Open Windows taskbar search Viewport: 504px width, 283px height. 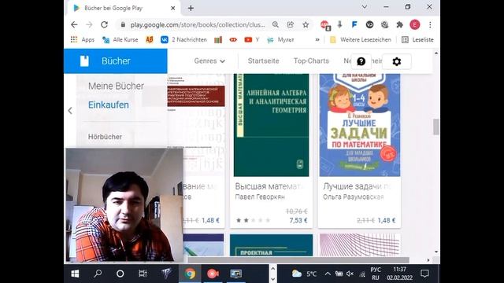point(98,274)
